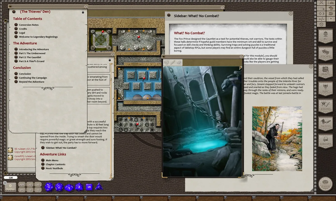Toggle the ADV advantage button
The height and width of the screenshot is (201, 336).
tap(22, 185)
